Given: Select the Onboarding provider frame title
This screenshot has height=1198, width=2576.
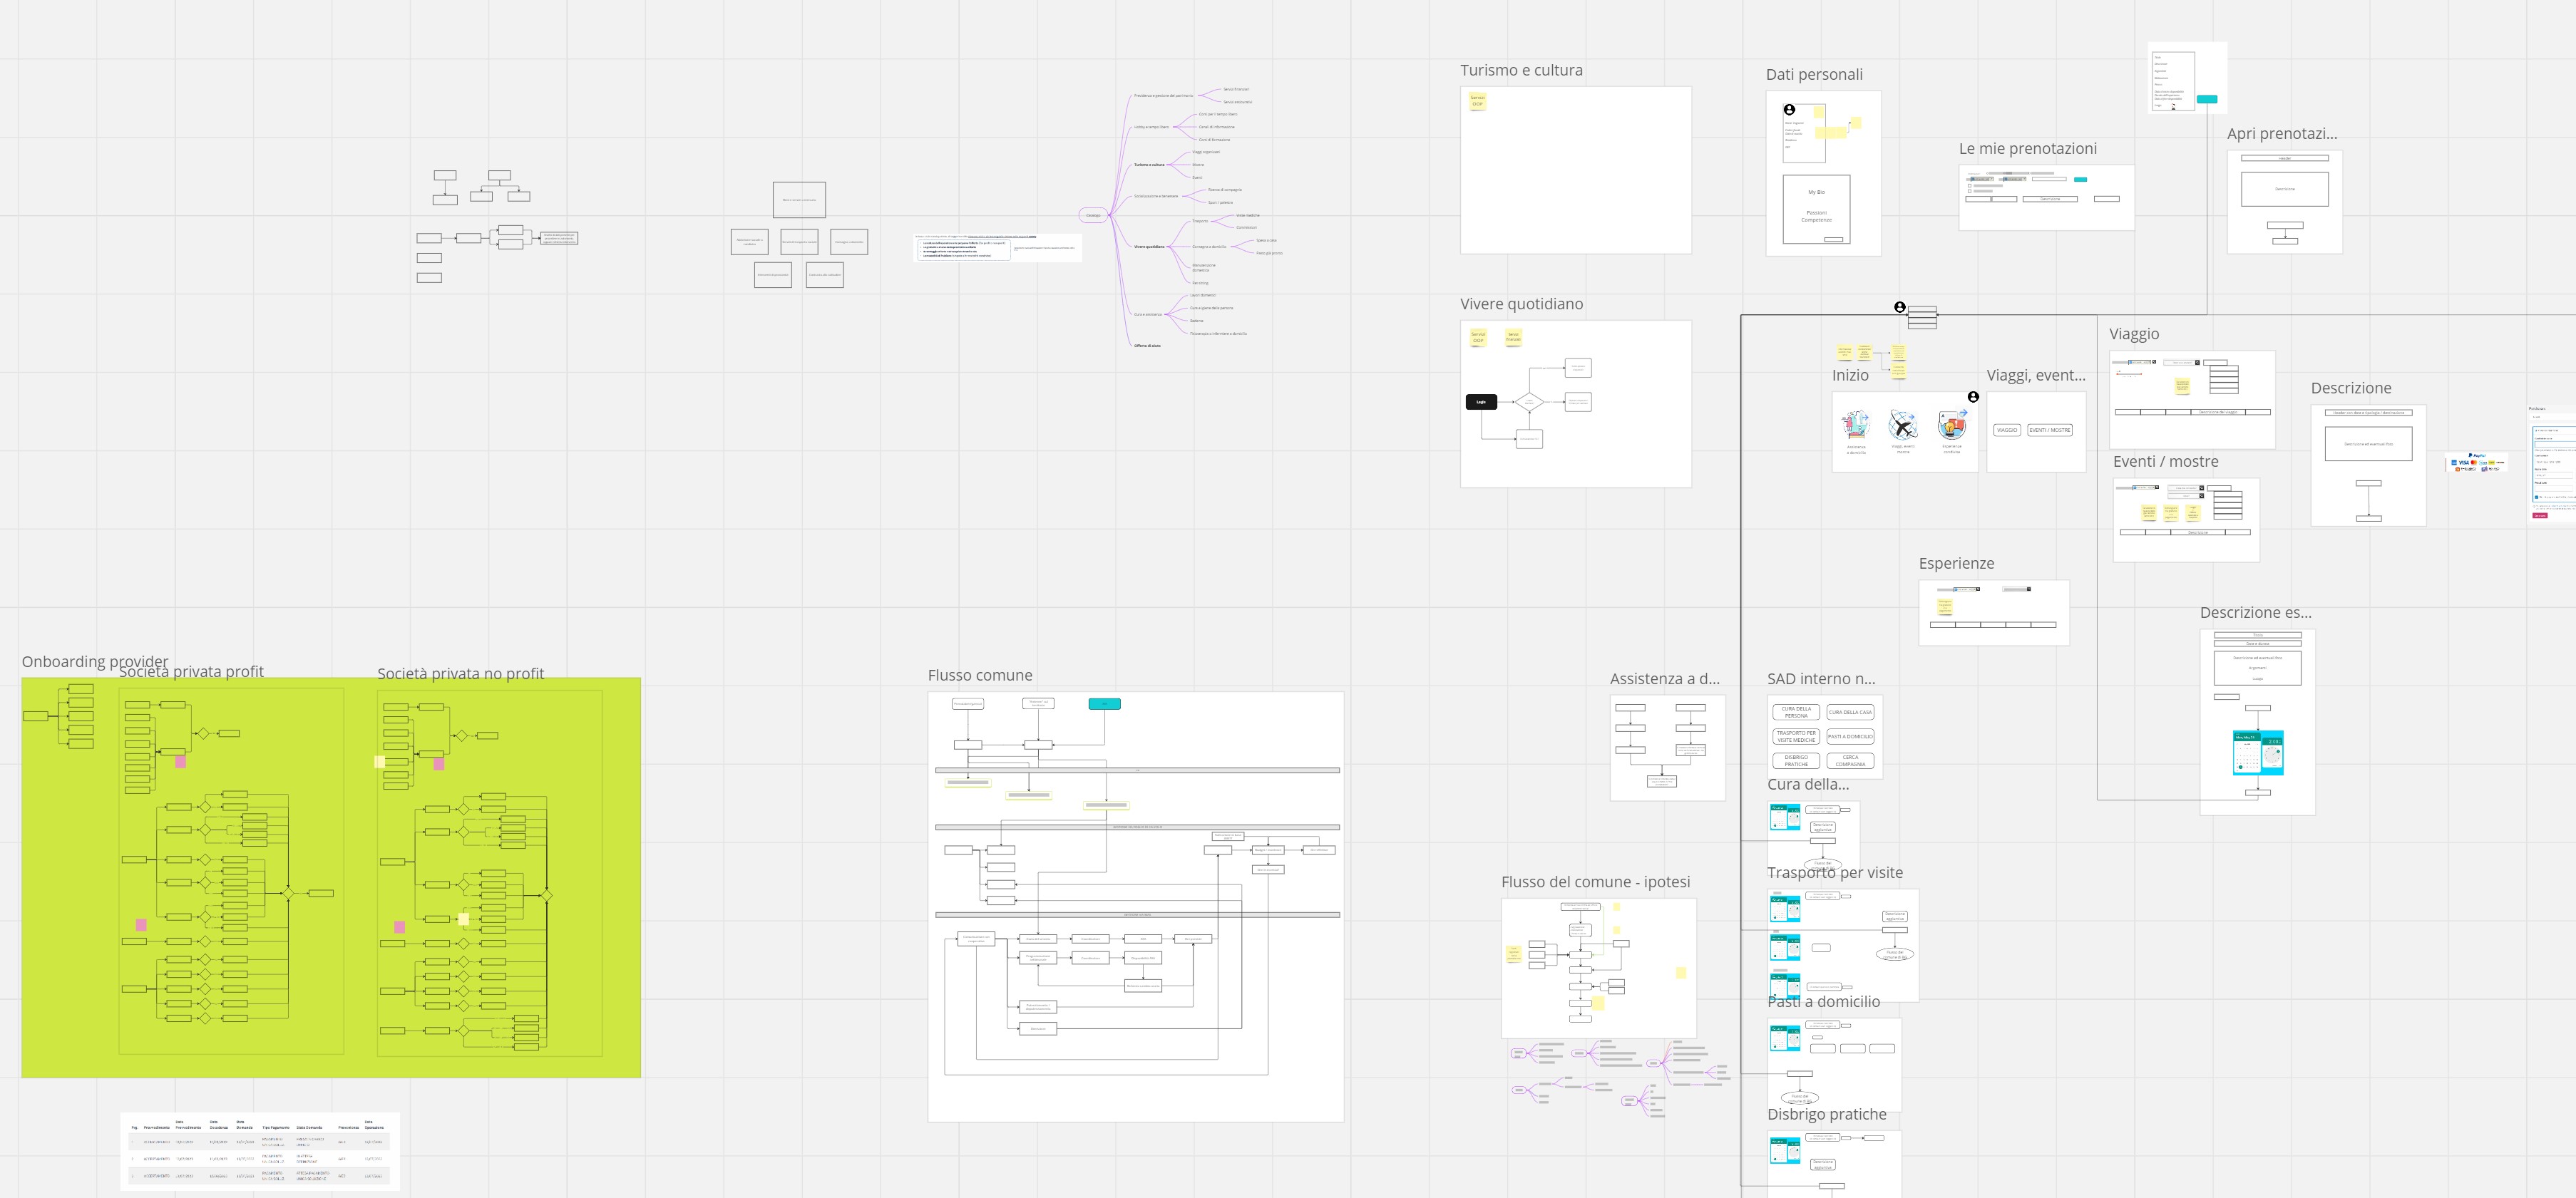Looking at the screenshot, I should (x=95, y=661).
